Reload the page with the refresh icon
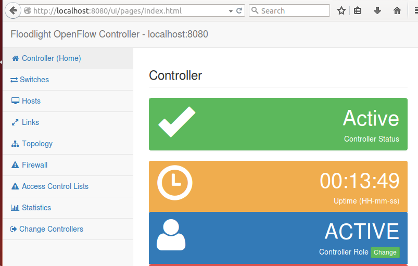The height and width of the screenshot is (266, 418). [239, 10]
